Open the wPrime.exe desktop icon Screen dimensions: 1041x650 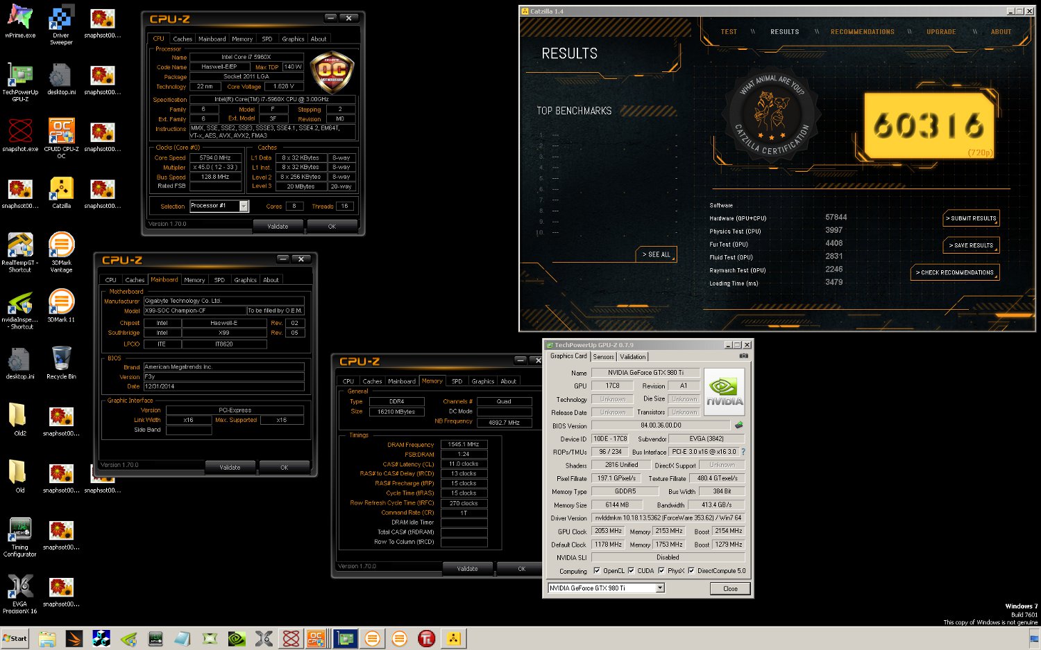pyautogui.click(x=20, y=21)
